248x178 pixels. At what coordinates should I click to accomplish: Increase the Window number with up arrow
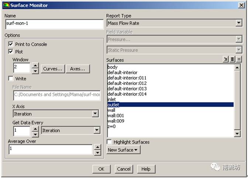click(35, 65)
